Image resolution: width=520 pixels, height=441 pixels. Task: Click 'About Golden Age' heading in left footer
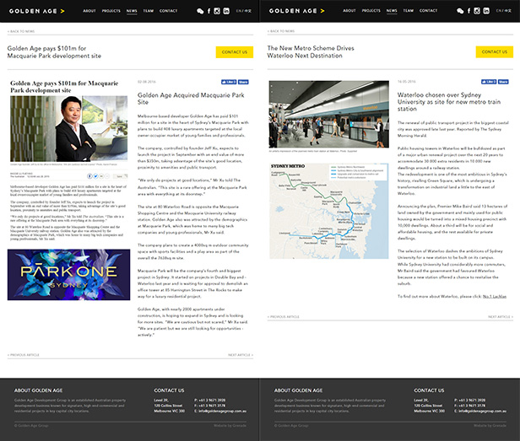click(38, 390)
